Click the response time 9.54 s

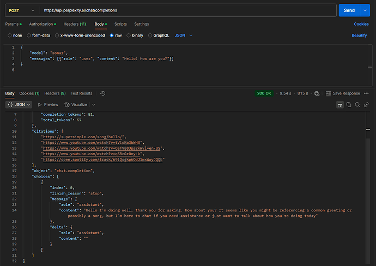(286, 93)
